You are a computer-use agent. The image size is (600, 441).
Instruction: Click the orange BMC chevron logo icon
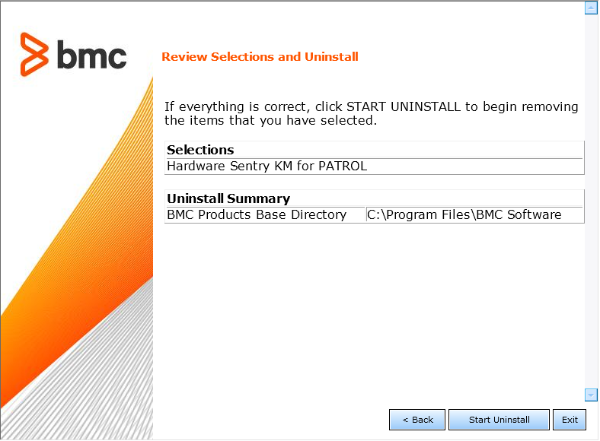(35, 55)
